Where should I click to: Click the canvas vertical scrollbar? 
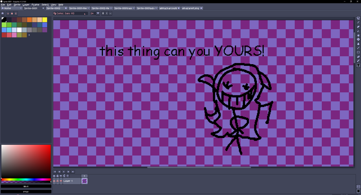(355, 47)
